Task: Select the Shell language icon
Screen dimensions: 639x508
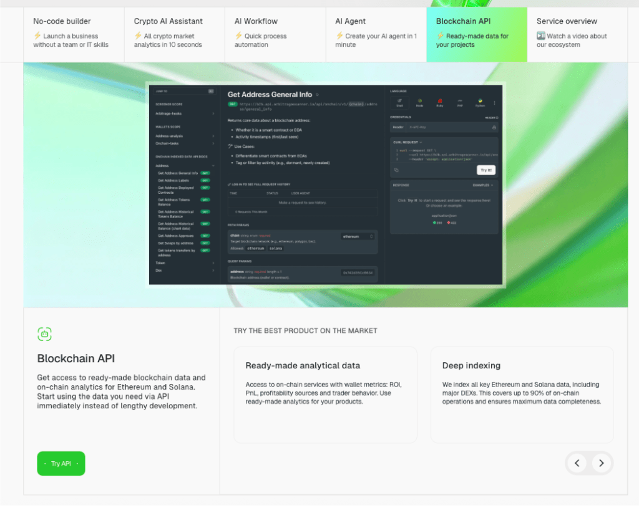Action: pos(399,101)
